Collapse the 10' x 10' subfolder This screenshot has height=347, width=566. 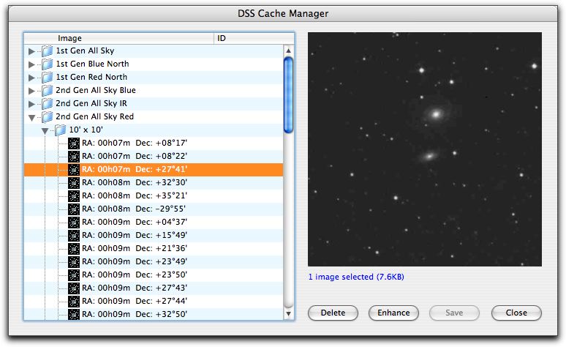45,131
